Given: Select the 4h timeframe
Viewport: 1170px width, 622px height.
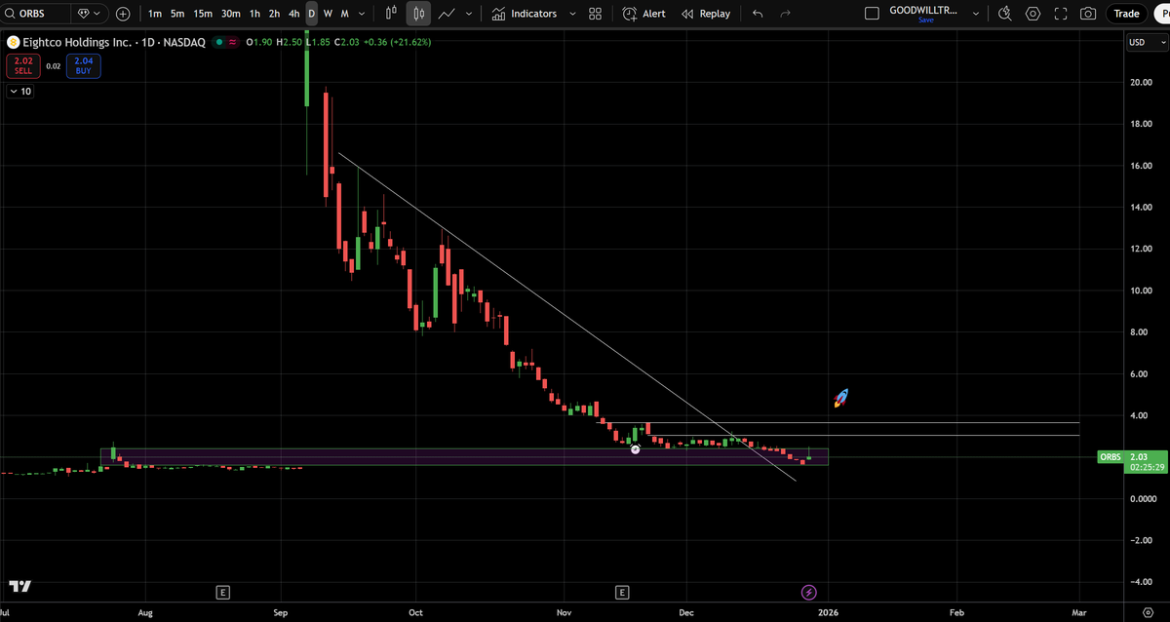Looking at the screenshot, I should [x=293, y=14].
